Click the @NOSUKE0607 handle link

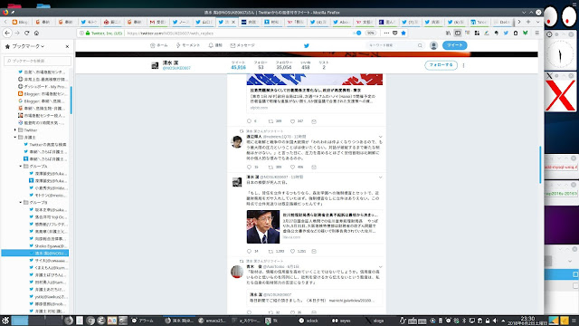176,69
